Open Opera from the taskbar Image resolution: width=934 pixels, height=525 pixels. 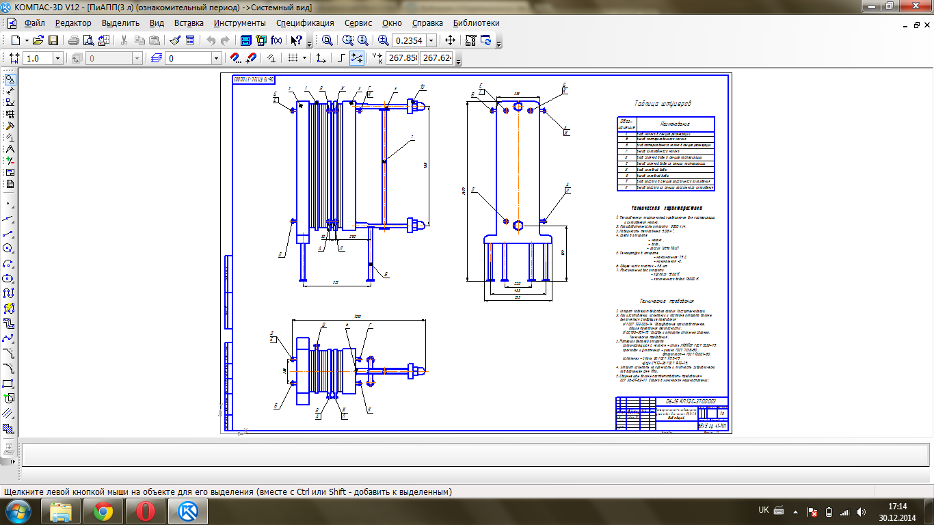click(x=145, y=511)
